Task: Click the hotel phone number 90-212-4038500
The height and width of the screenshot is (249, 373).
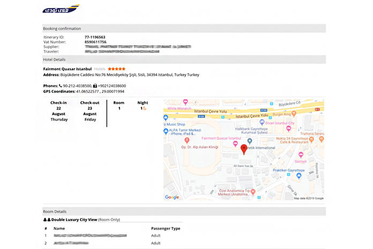Action: pos(77,86)
